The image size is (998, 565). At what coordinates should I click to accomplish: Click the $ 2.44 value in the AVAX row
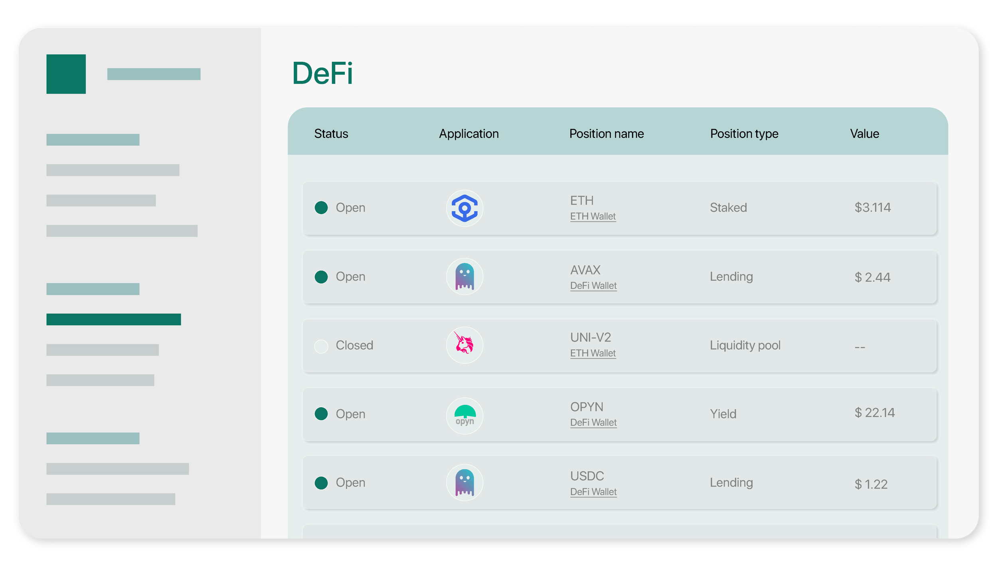[x=873, y=277]
